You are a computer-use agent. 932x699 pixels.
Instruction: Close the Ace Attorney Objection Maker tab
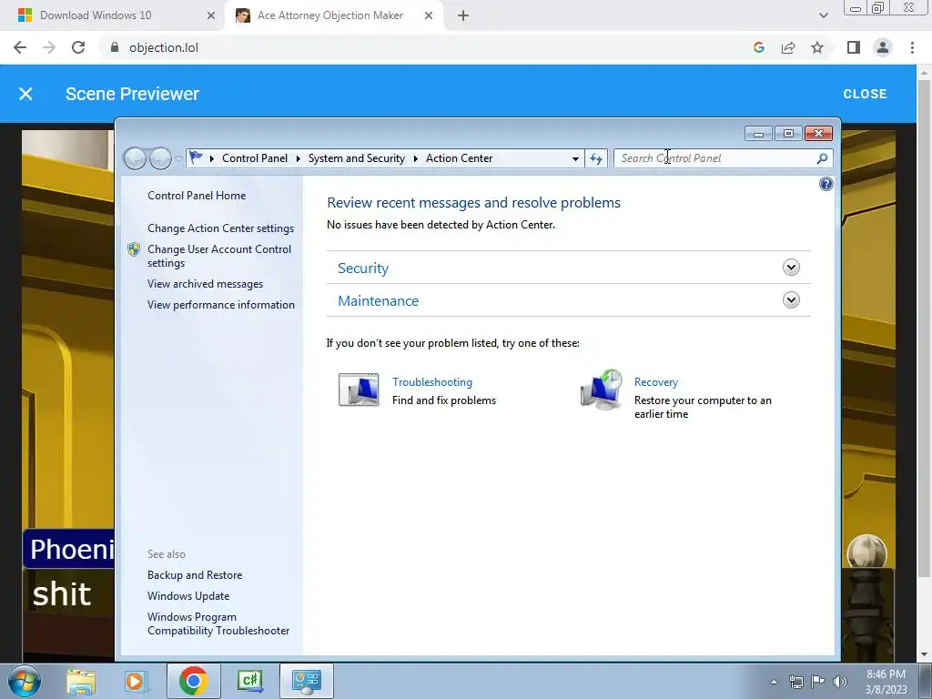[x=429, y=15]
